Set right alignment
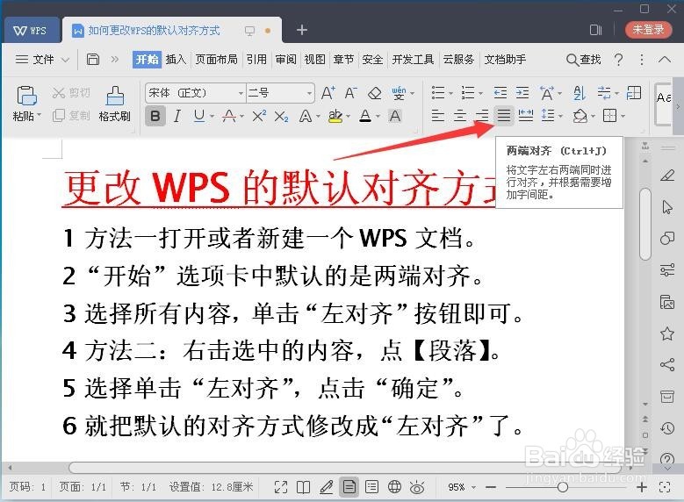 pos(482,116)
